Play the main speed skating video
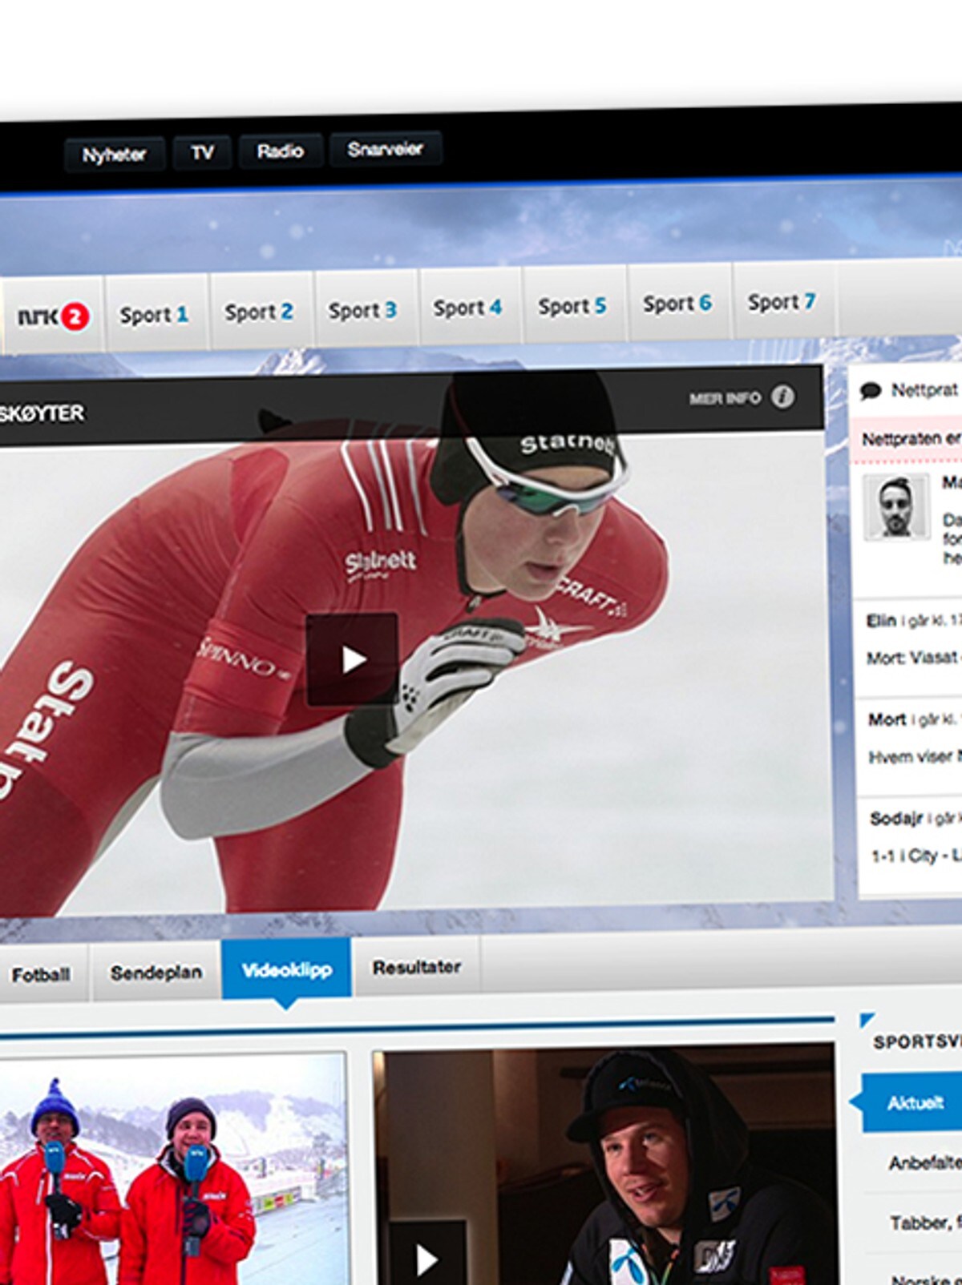962x1285 pixels. tap(352, 659)
